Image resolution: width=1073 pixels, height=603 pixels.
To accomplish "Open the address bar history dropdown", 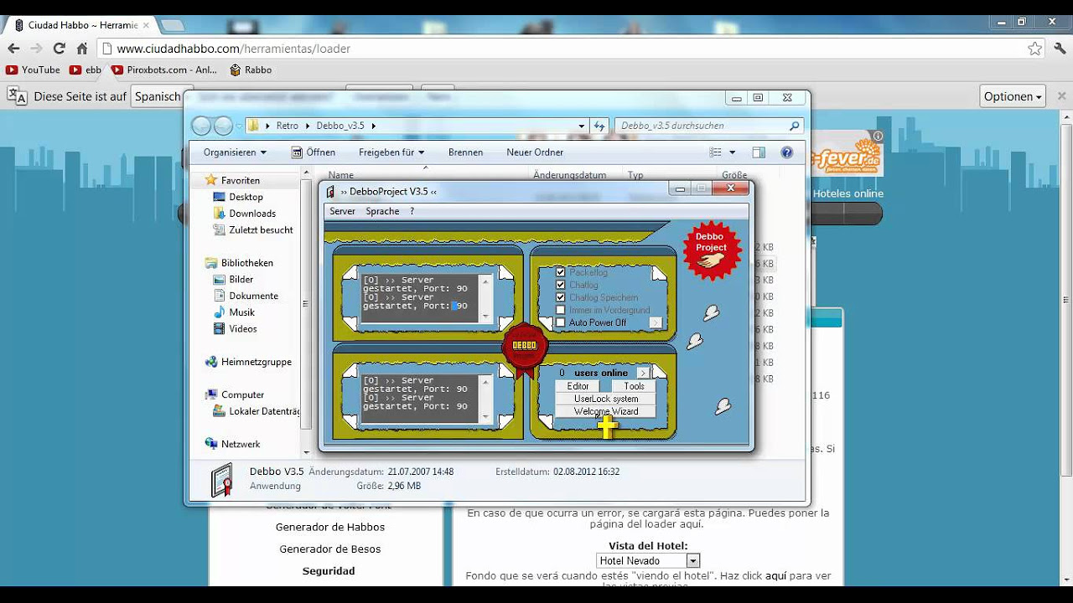I will tap(582, 126).
